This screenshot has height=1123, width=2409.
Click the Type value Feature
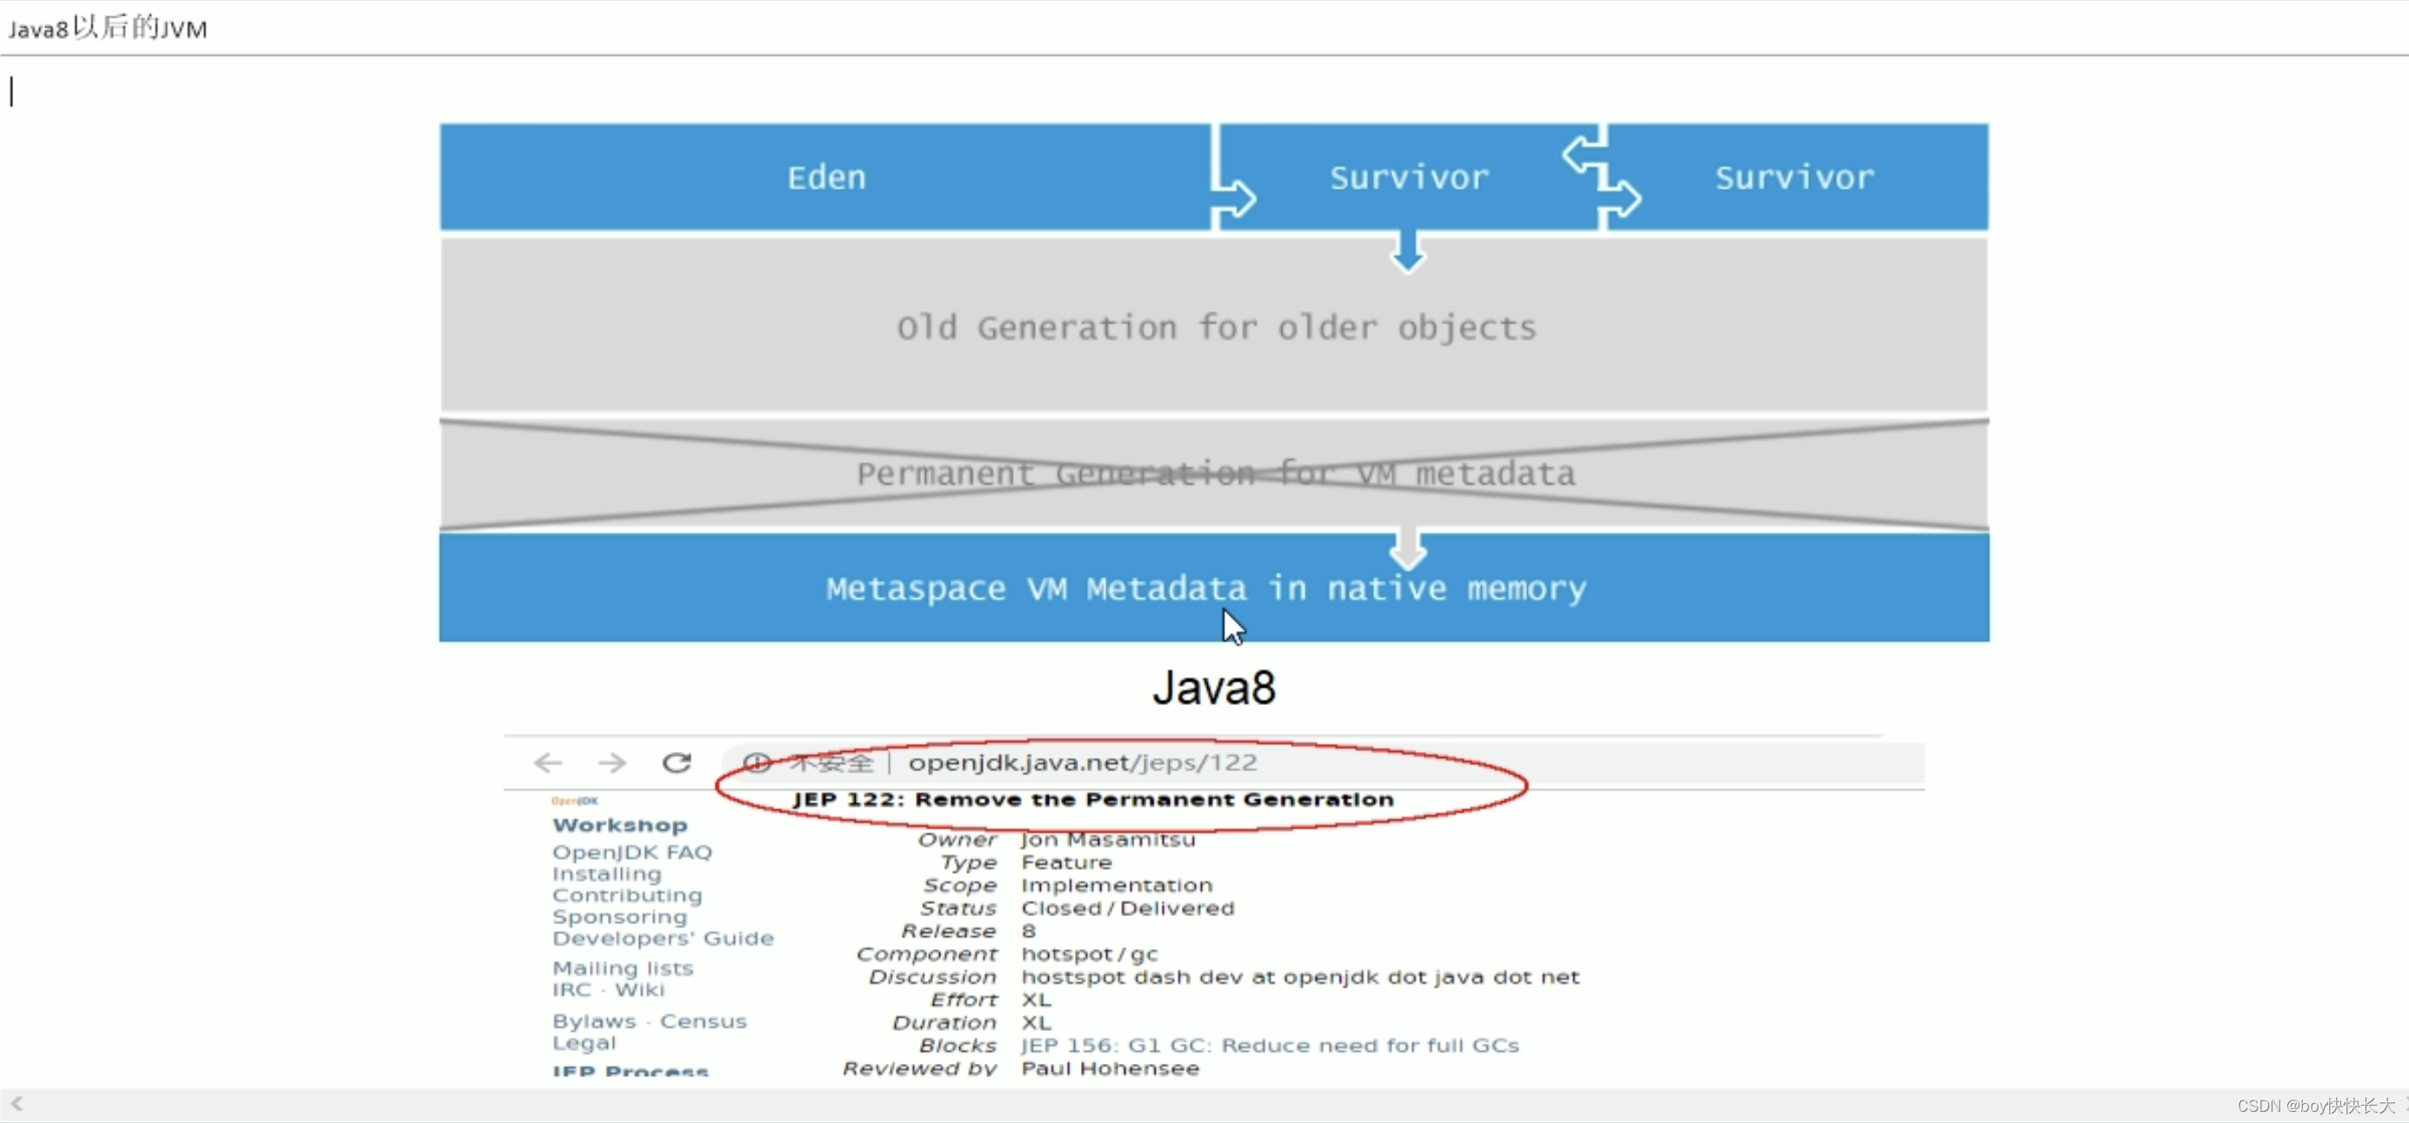(x=1066, y=862)
